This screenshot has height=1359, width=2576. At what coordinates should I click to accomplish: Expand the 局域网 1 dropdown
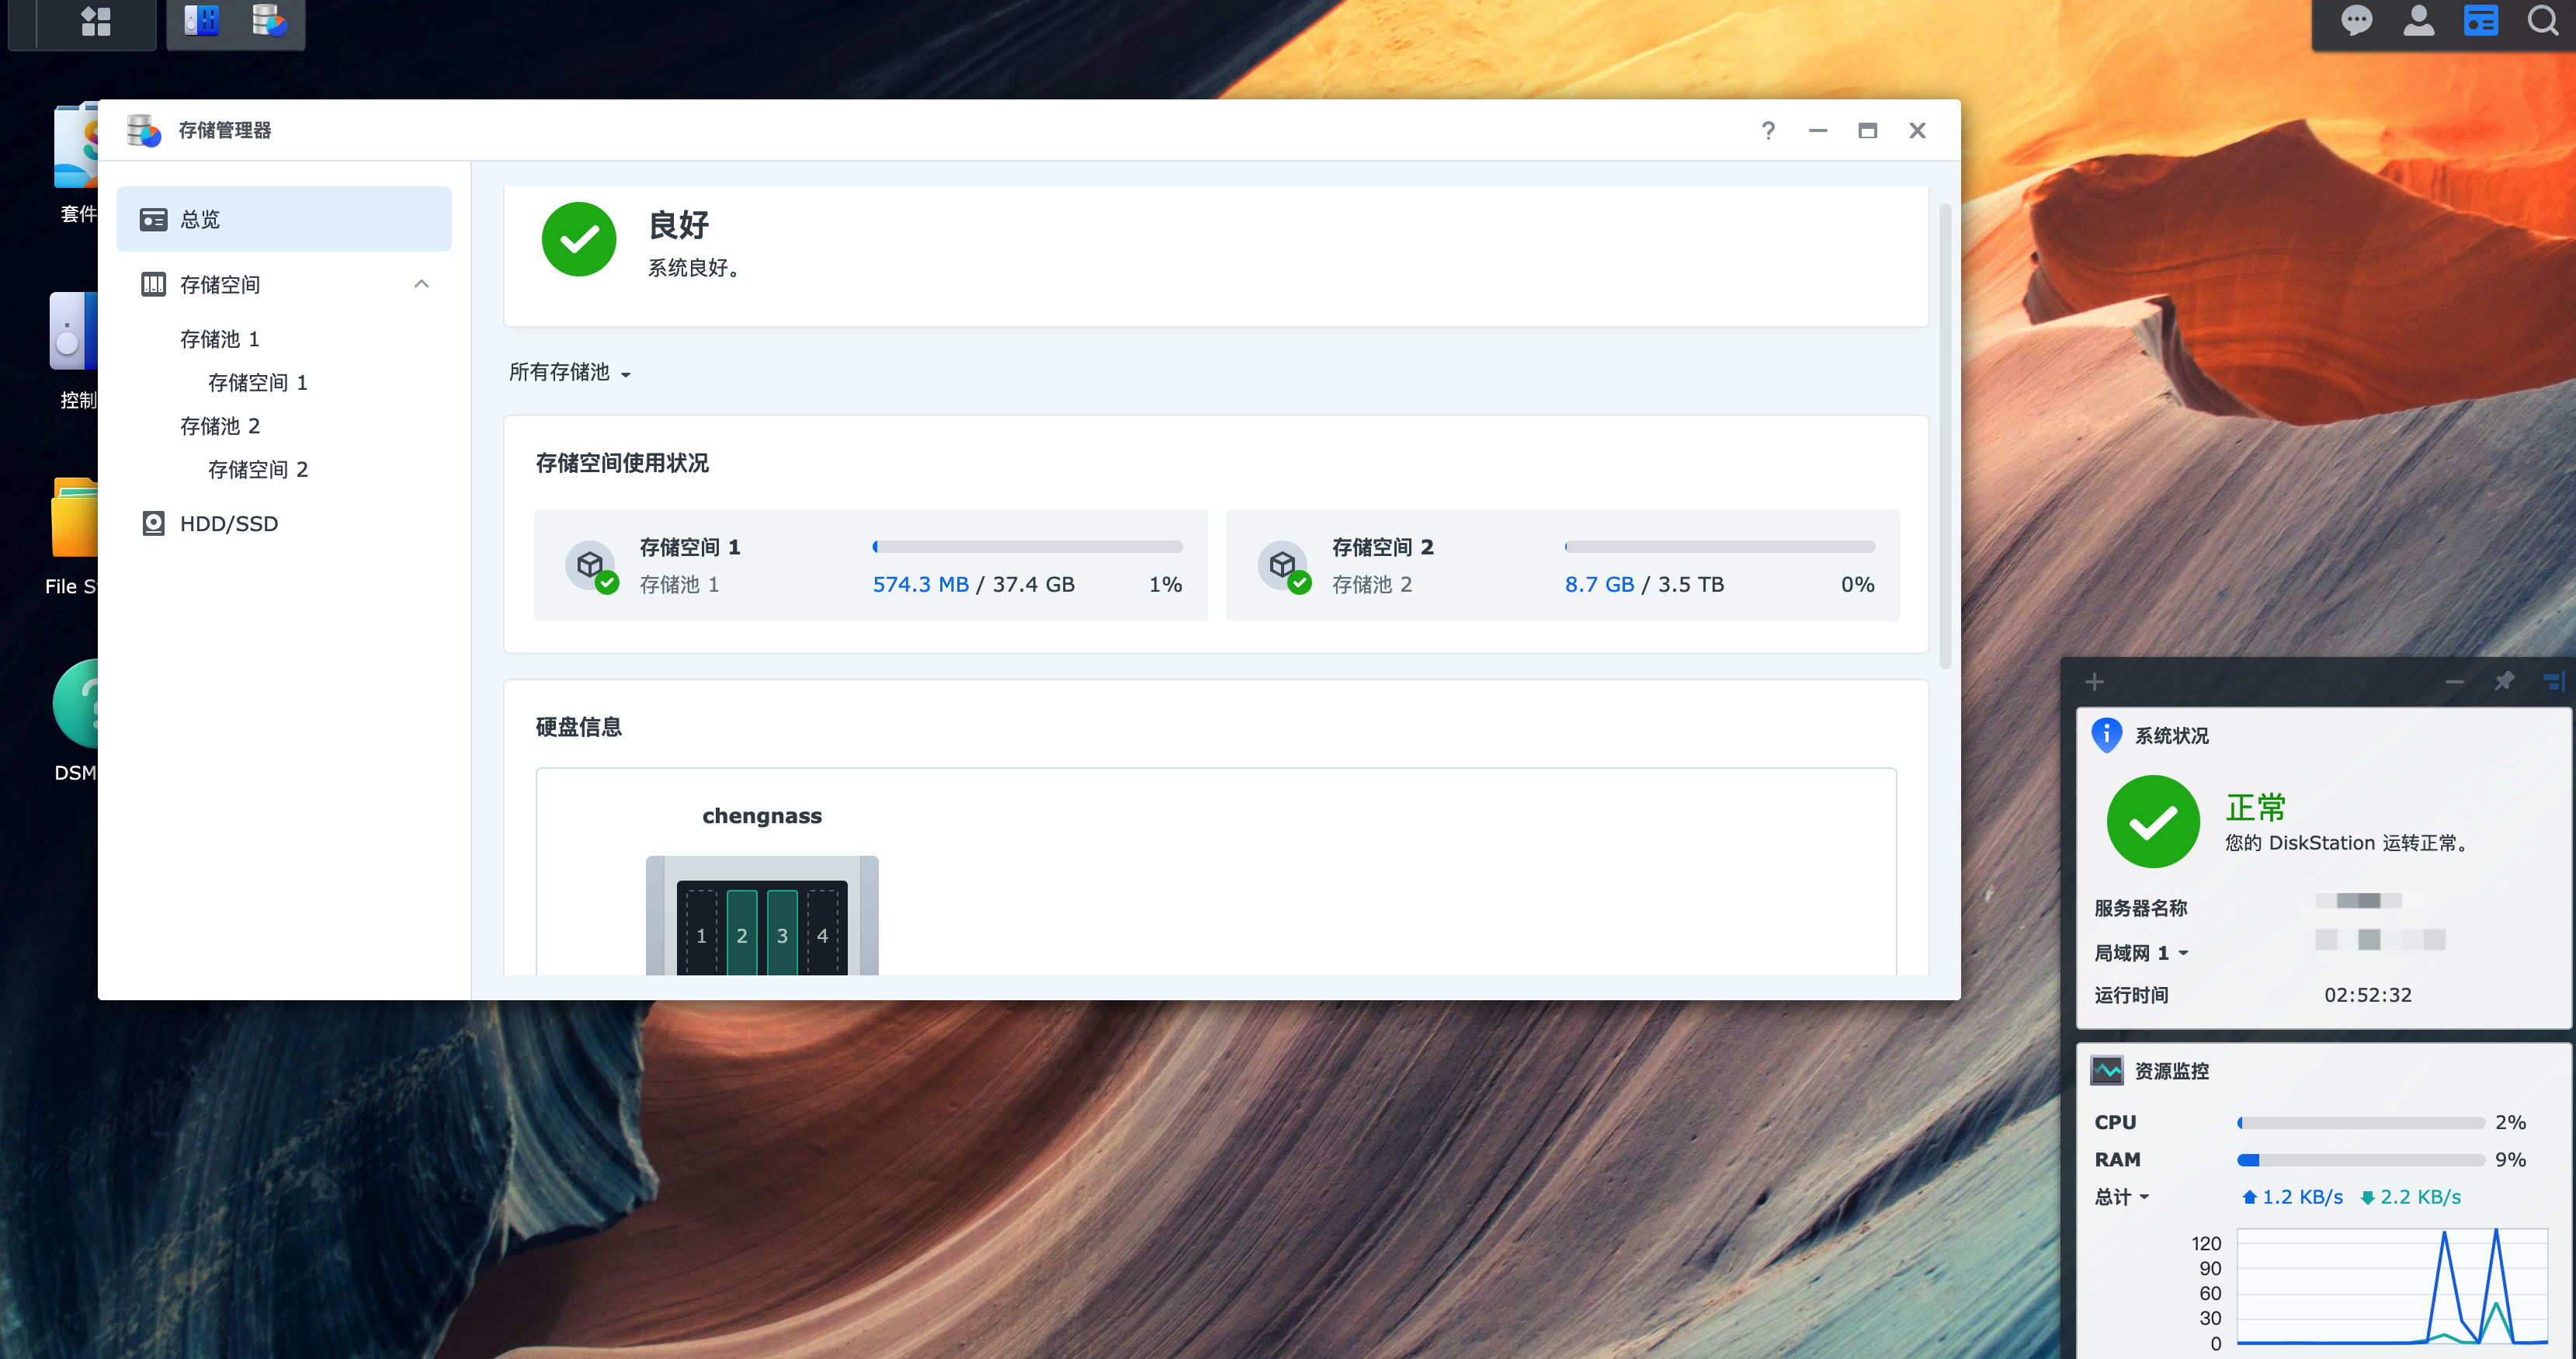click(2141, 953)
